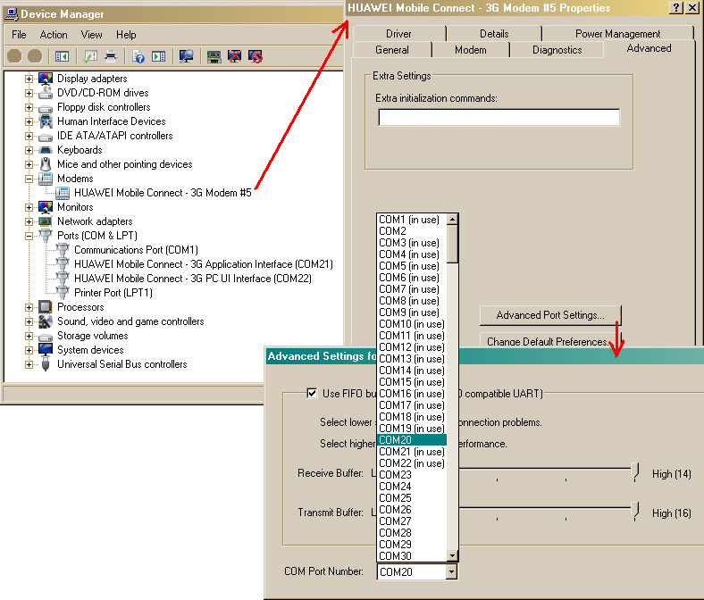The image size is (704, 600).
Task: Click the Printer Port (LPT1) icon
Action: click(63, 293)
